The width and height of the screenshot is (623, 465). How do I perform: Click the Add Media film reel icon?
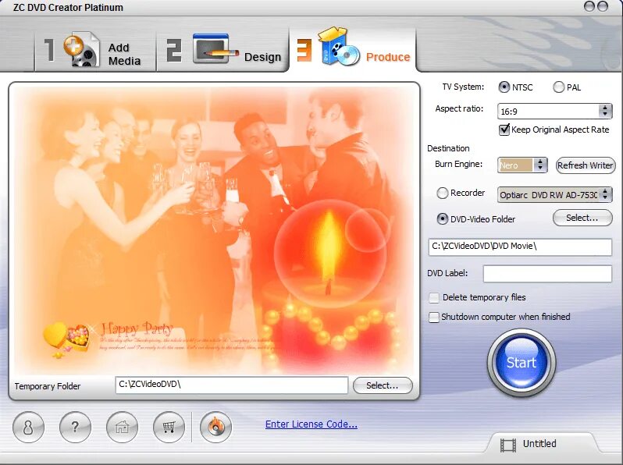point(81,50)
